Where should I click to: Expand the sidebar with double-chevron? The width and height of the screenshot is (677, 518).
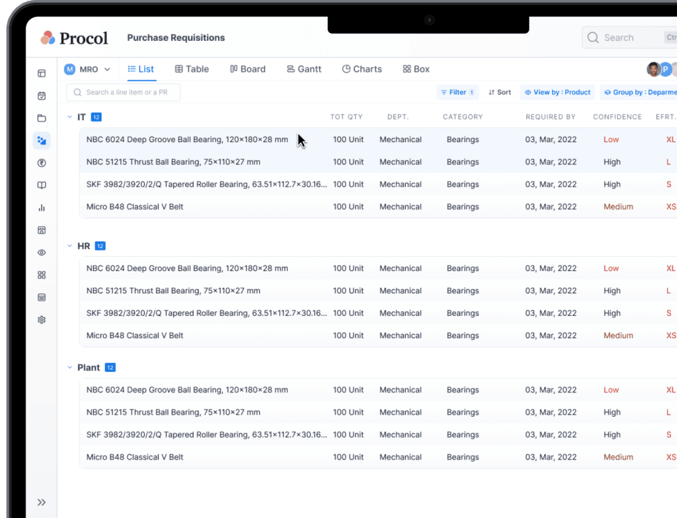point(42,502)
